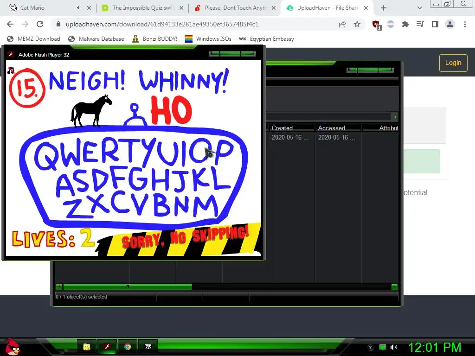The height and width of the screenshot is (356, 475).
Task: Share this page icon
Action: 342,24
